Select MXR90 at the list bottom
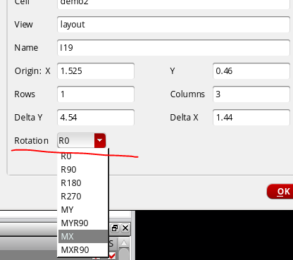Image resolution: width=293 pixels, height=260 pixels. tap(83, 250)
